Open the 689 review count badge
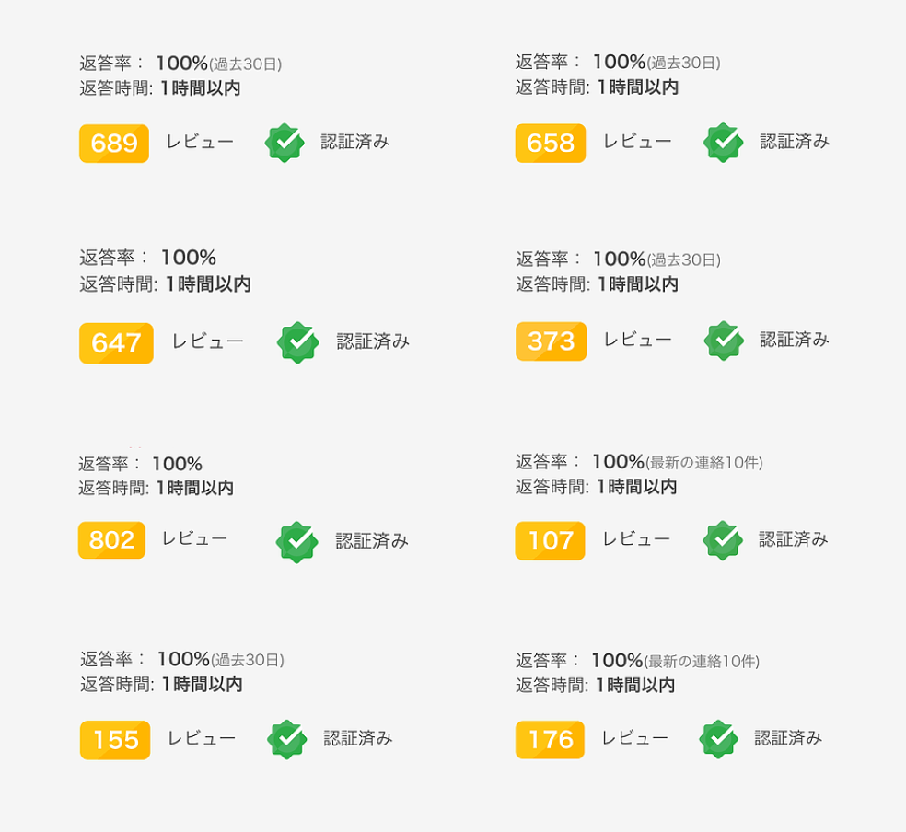Image resolution: width=906 pixels, height=832 pixels. tap(114, 144)
